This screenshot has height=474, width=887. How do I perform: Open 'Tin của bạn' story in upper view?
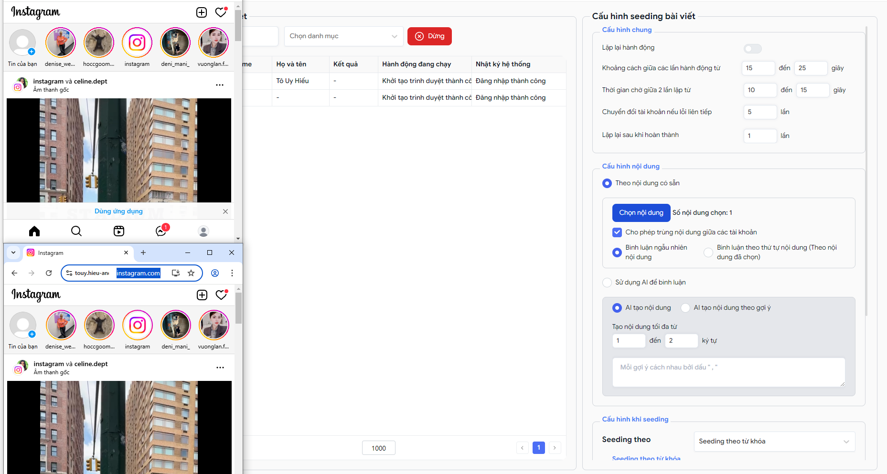22,48
